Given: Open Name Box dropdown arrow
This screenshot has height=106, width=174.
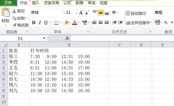Looking at the screenshot, I should click(x=44, y=38).
